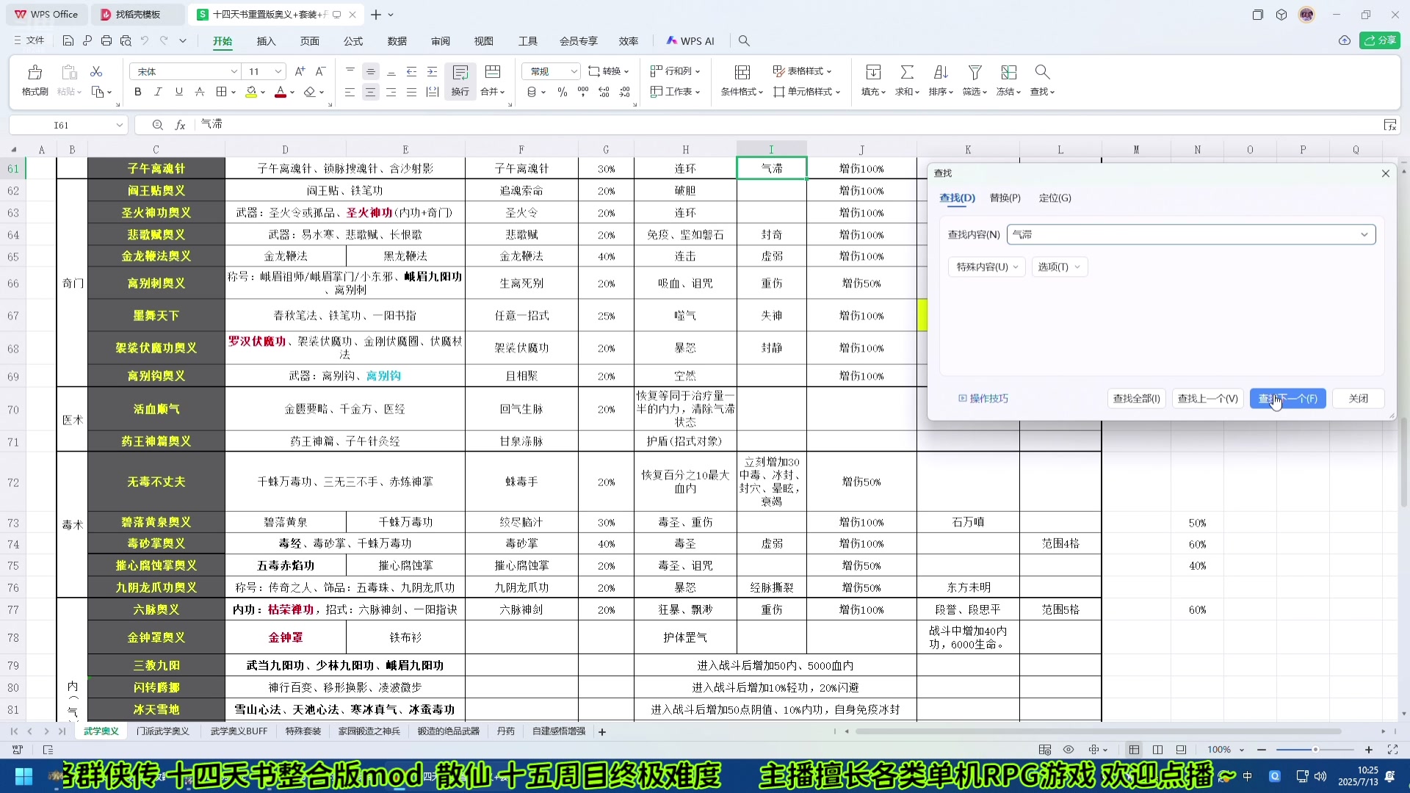Viewport: 1410px width, 793px height.
Task: Click the insert function fx icon
Action: 180,125
